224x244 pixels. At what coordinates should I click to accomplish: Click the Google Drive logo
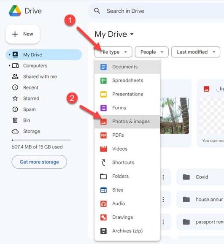click(15, 11)
